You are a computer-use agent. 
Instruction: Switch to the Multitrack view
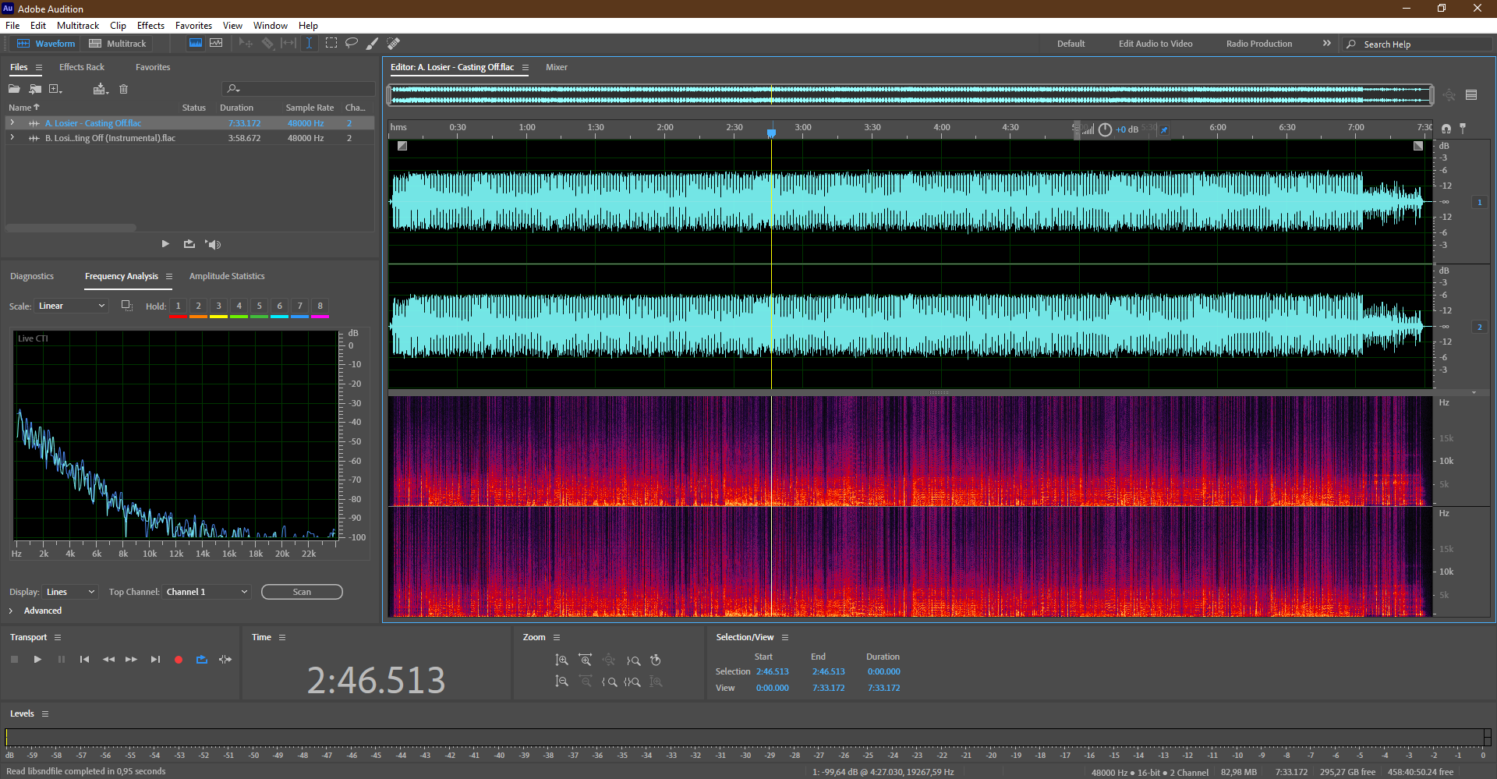tap(118, 44)
